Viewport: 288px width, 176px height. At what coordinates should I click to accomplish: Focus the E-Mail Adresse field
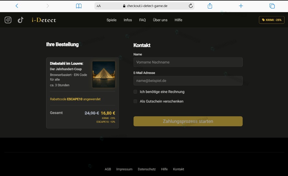click(188, 81)
